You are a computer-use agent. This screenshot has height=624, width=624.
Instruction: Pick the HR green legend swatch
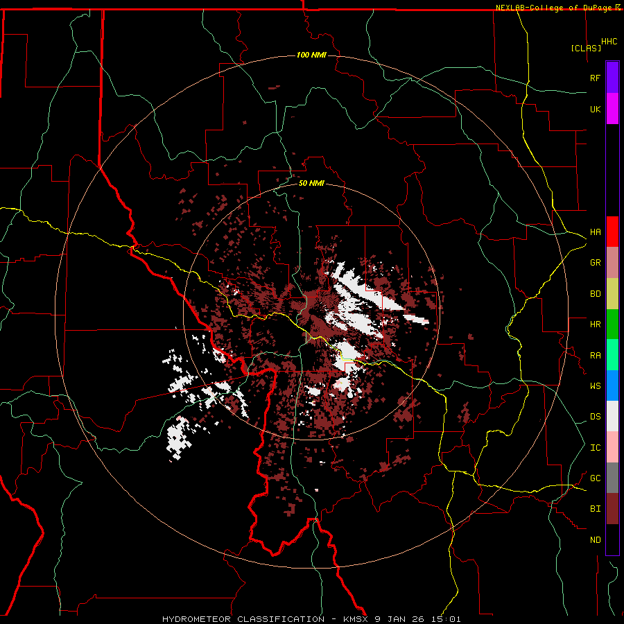(x=612, y=324)
